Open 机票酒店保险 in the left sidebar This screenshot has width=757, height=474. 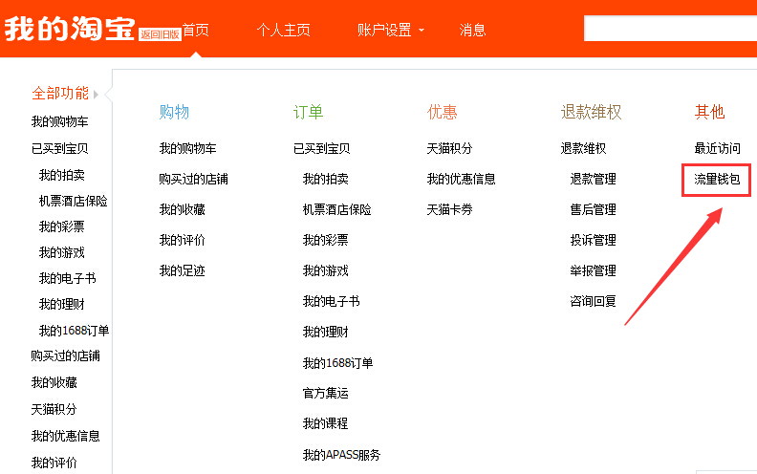pyautogui.click(x=74, y=201)
